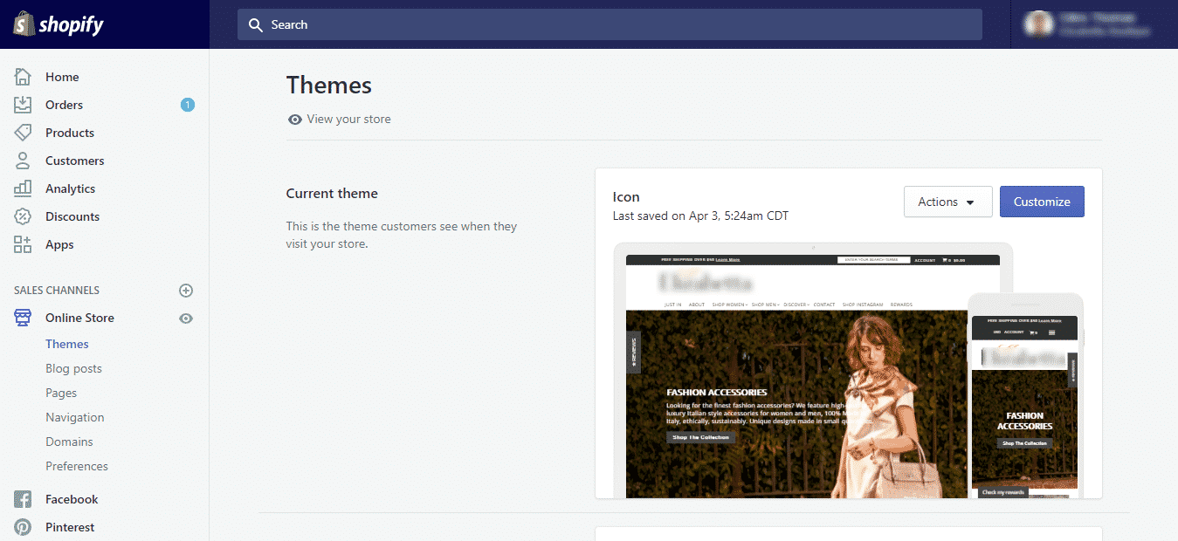Open Navigation under Online Store
This screenshot has width=1178, height=541.
(74, 417)
